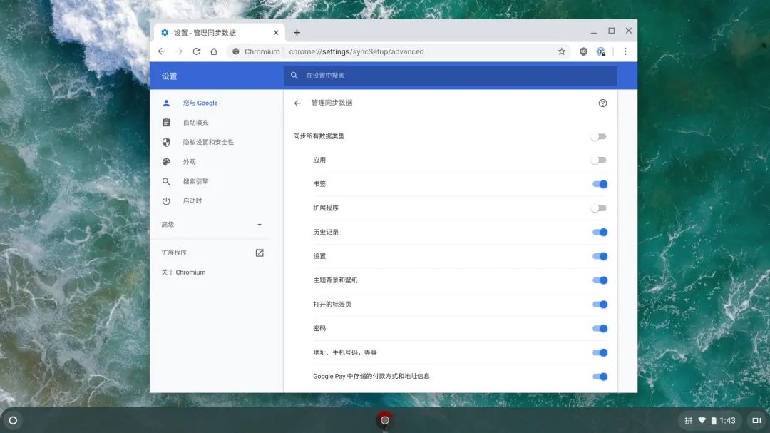Image resolution: width=770 pixels, height=433 pixels.
Task: Click the 在设置中搜索 search field
Action: click(x=451, y=75)
